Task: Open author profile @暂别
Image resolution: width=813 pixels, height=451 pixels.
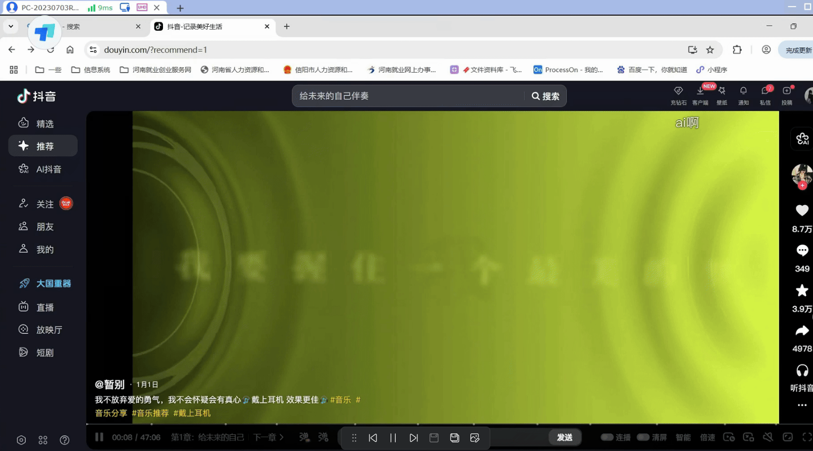Action: click(110, 384)
